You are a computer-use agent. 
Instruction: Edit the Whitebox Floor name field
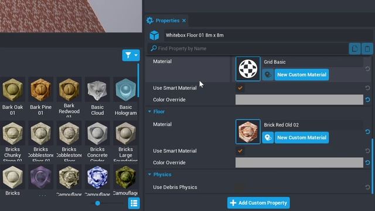268,35
